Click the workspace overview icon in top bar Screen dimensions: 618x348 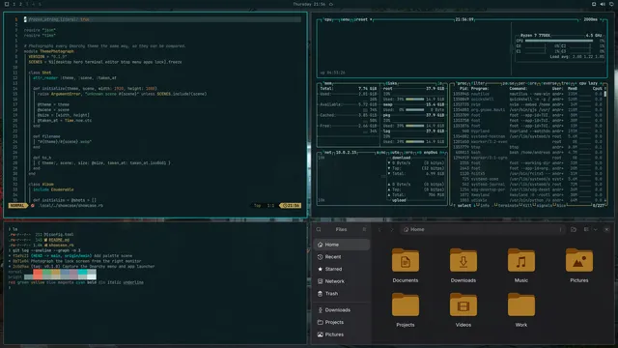tap(7, 4)
